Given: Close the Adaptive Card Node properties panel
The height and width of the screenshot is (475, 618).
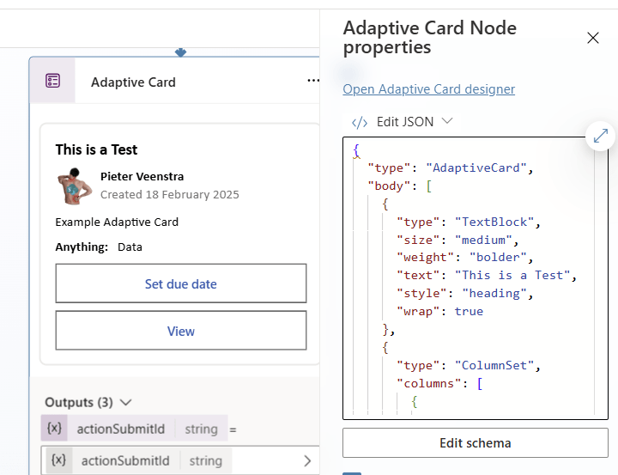Looking at the screenshot, I should [x=593, y=38].
